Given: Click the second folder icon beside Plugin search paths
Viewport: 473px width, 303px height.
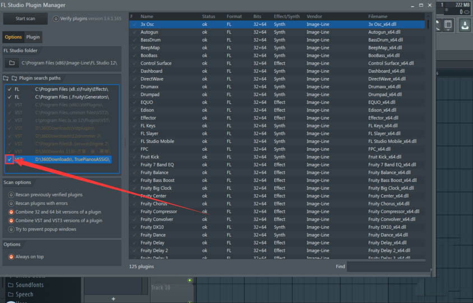Looking at the screenshot, I should (14, 78).
